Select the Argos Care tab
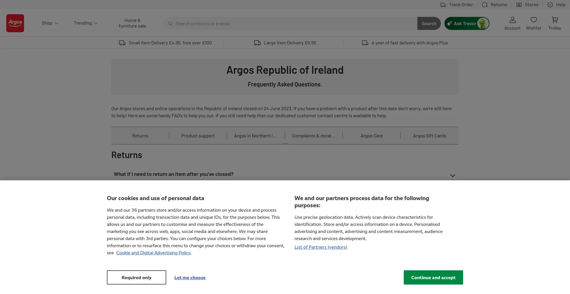This screenshot has height=294, width=570. (x=372, y=136)
